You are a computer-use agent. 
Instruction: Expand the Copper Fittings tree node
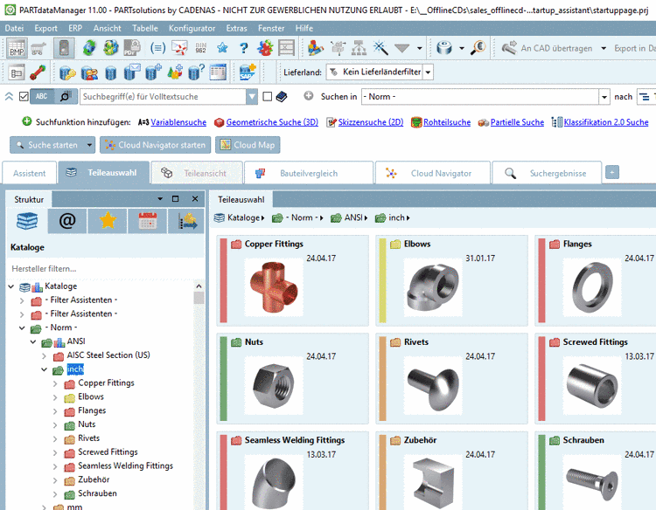pyautogui.click(x=55, y=383)
